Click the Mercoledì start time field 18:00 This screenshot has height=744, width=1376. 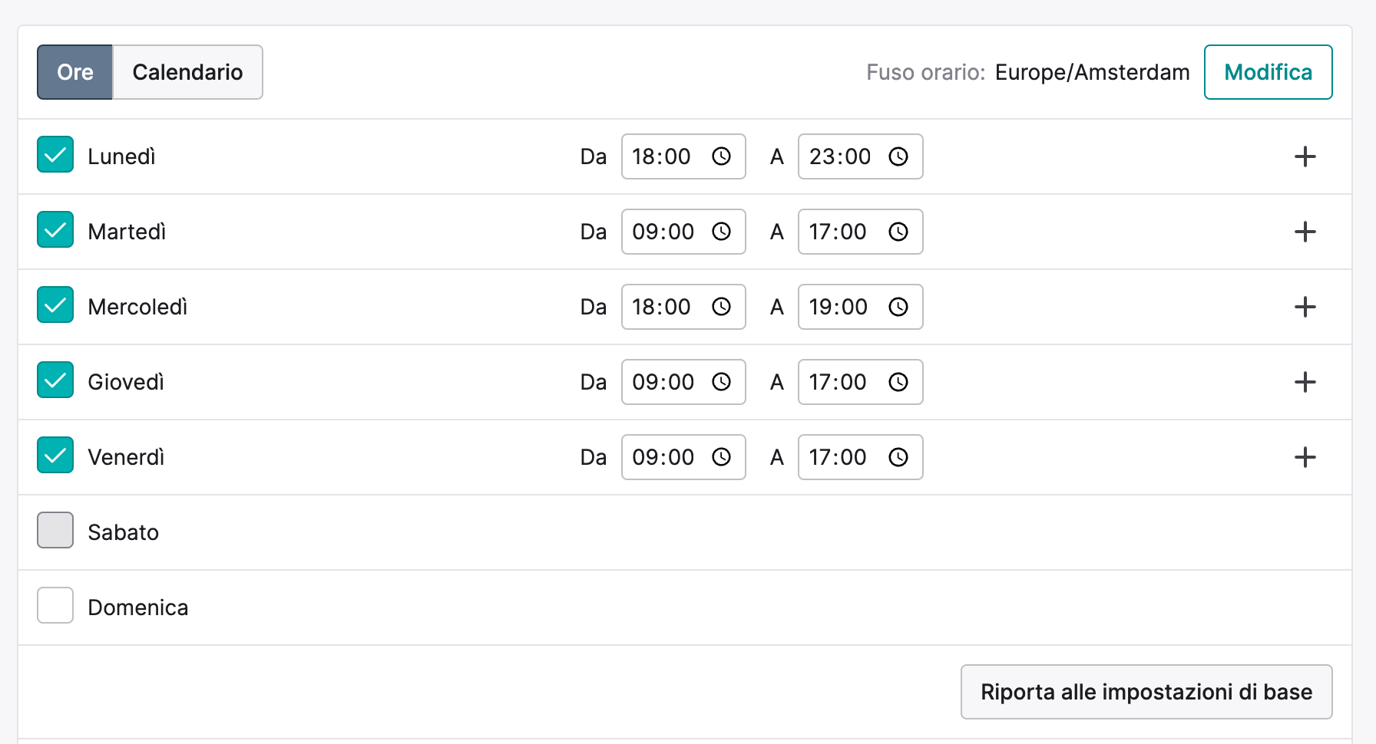[x=683, y=307]
